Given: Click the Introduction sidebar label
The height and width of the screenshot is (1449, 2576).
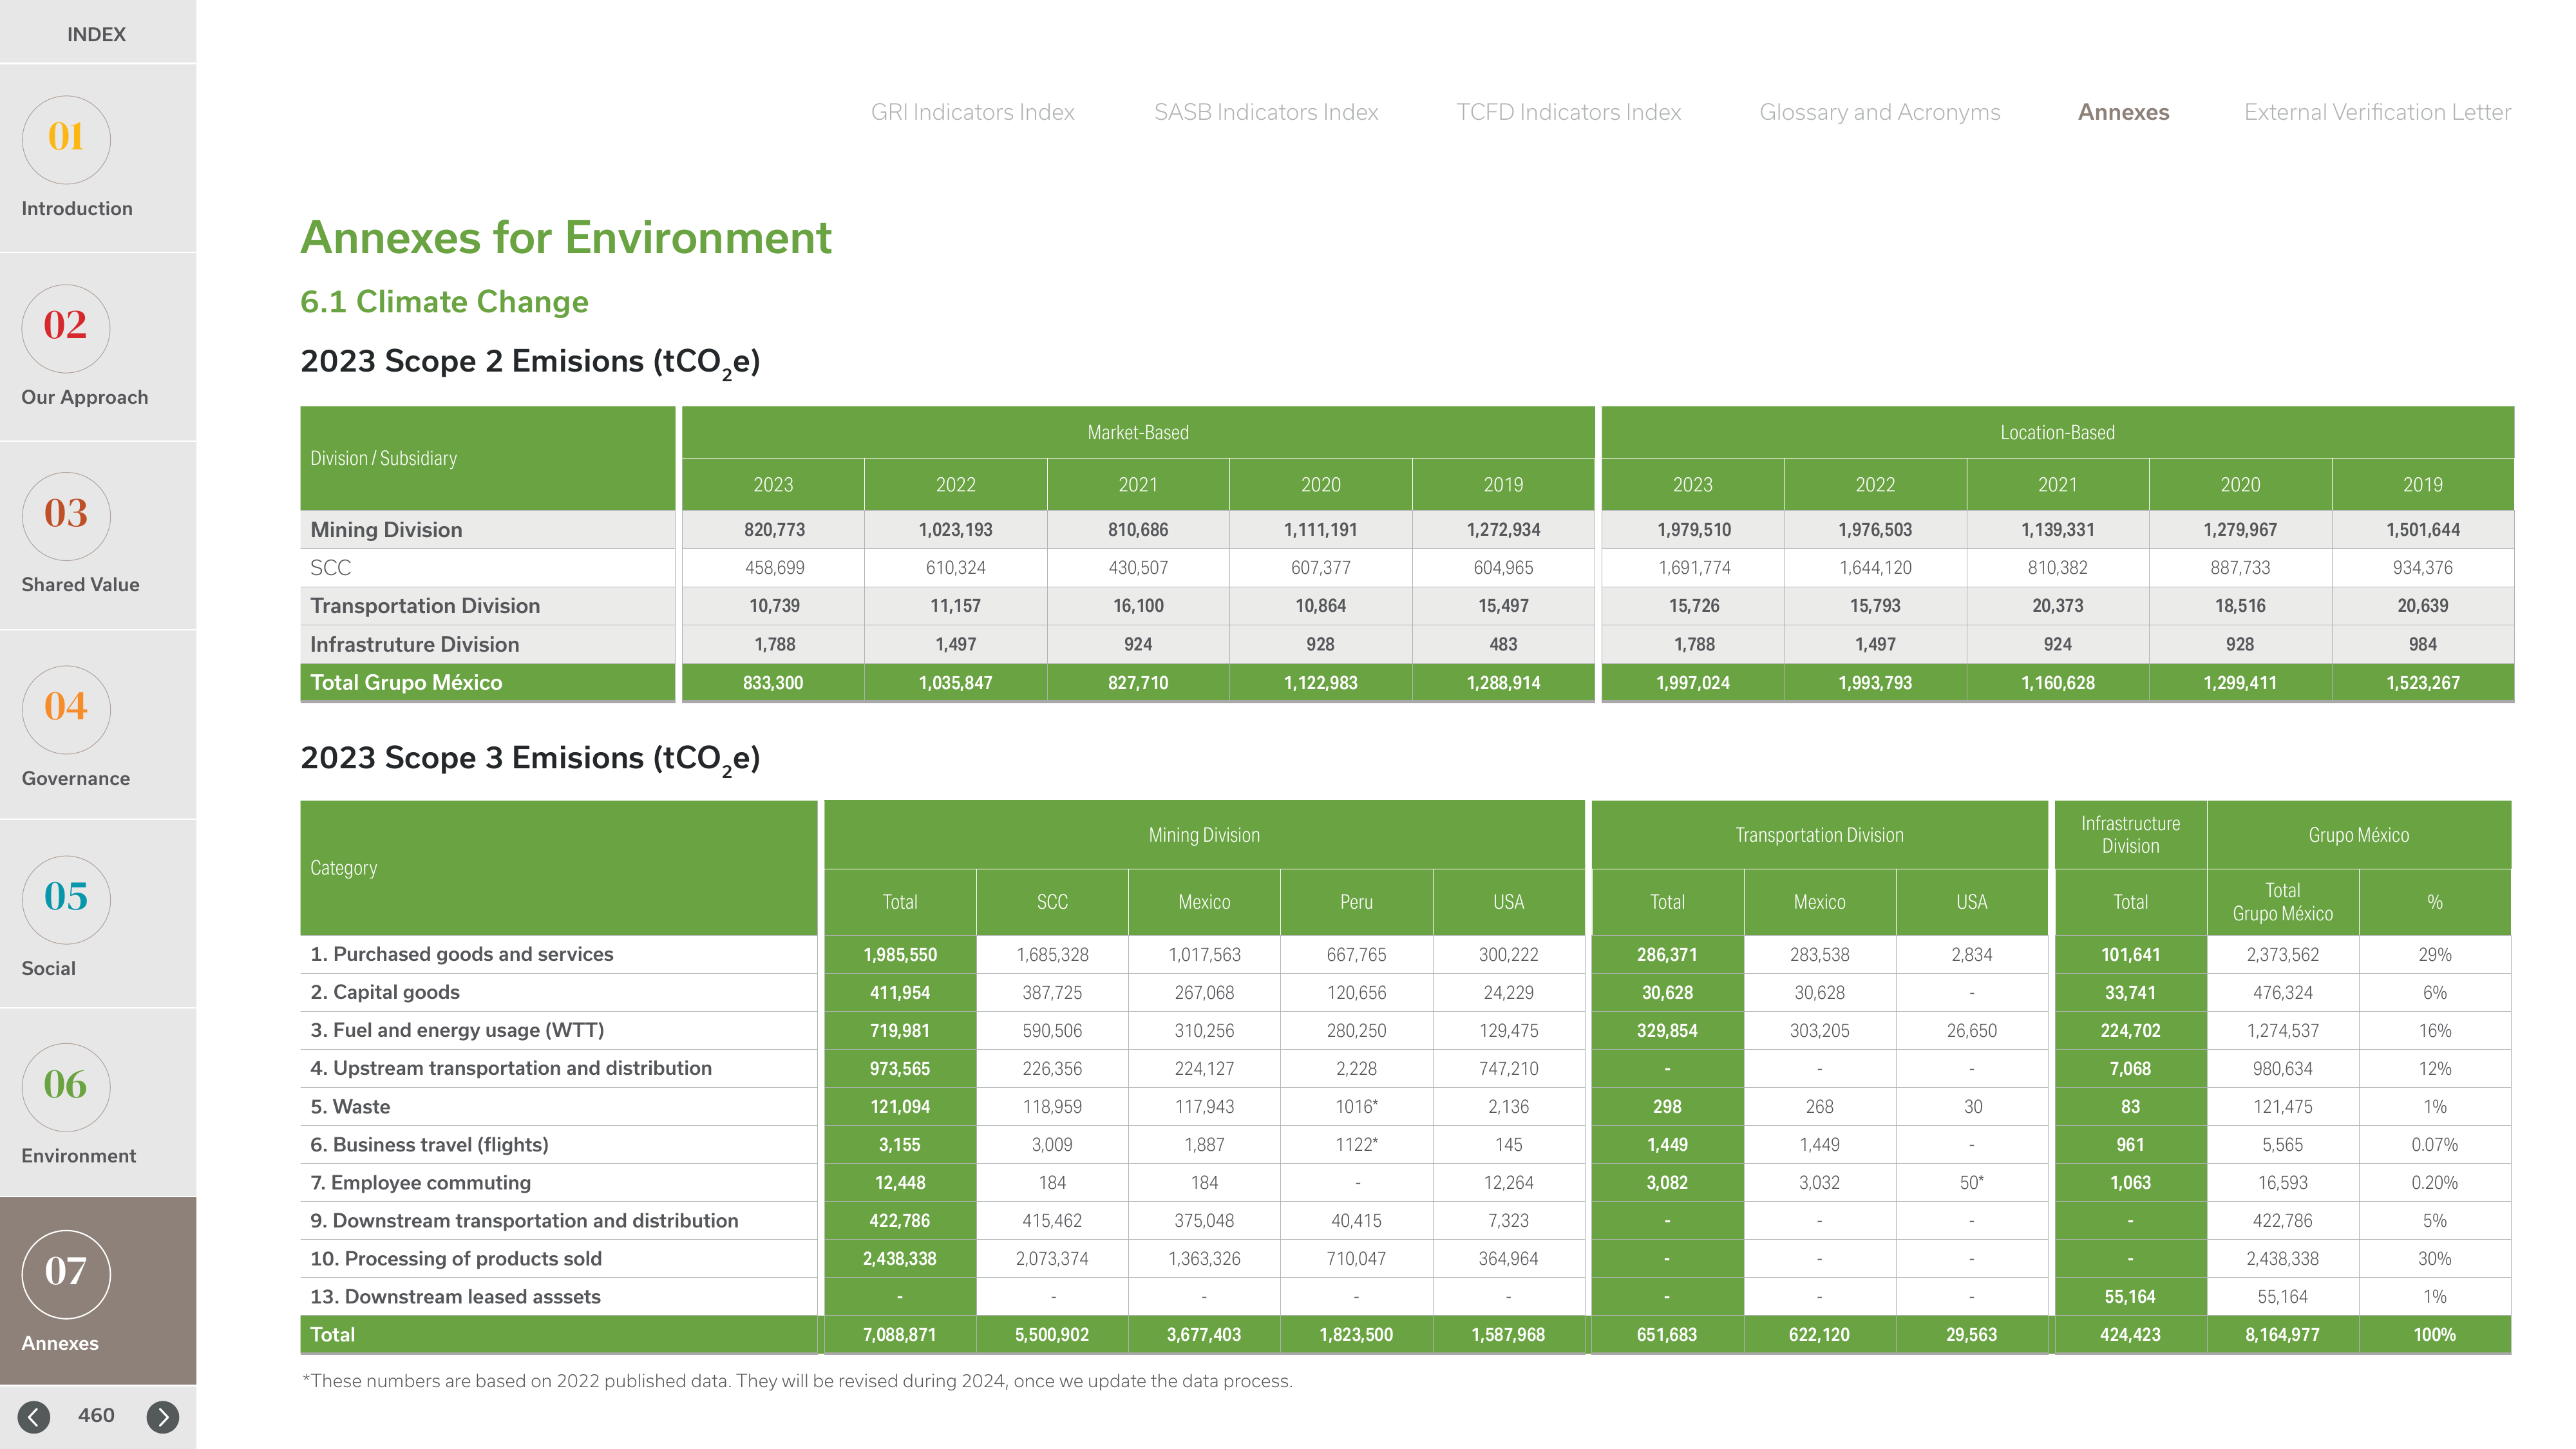Looking at the screenshot, I should tap(77, 209).
